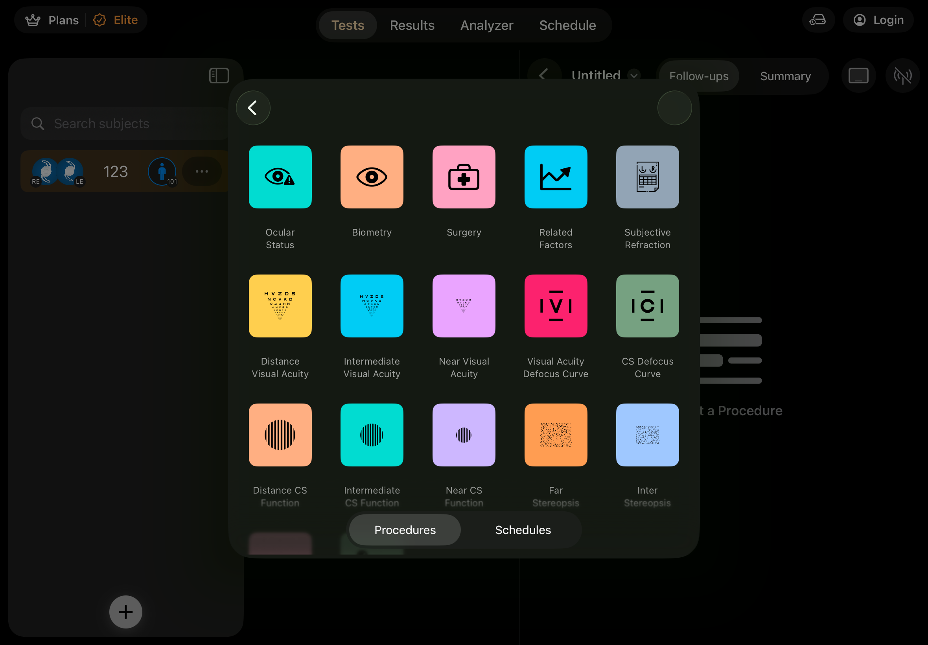Select subject 123 in the list
928x645 pixels.
pos(125,171)
